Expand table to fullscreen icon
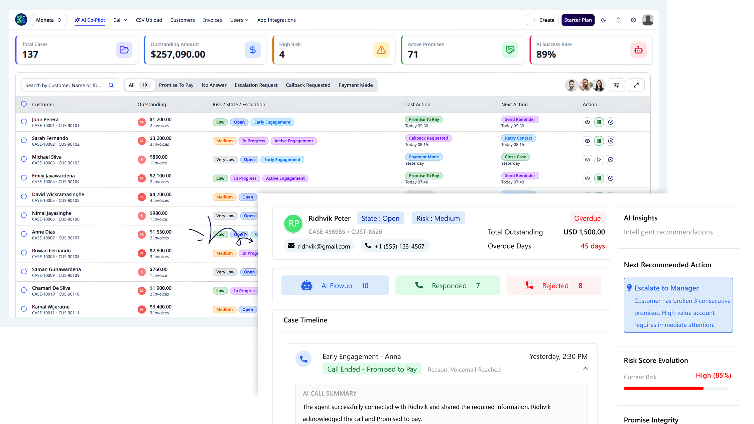The image size is (754, 424). pyautogui.click(x=636, y=85)
